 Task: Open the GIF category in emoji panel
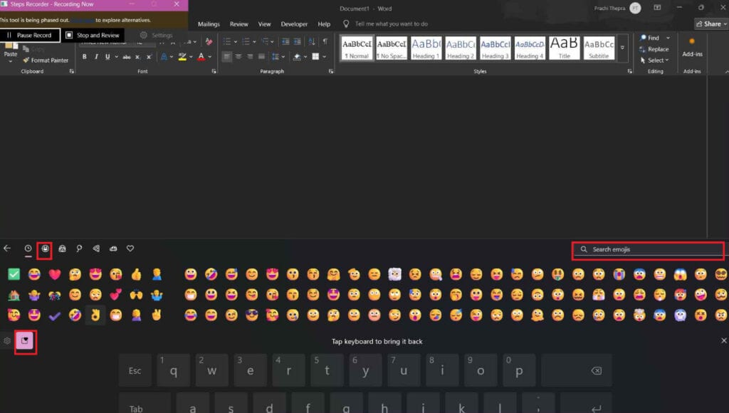point(63,249)
